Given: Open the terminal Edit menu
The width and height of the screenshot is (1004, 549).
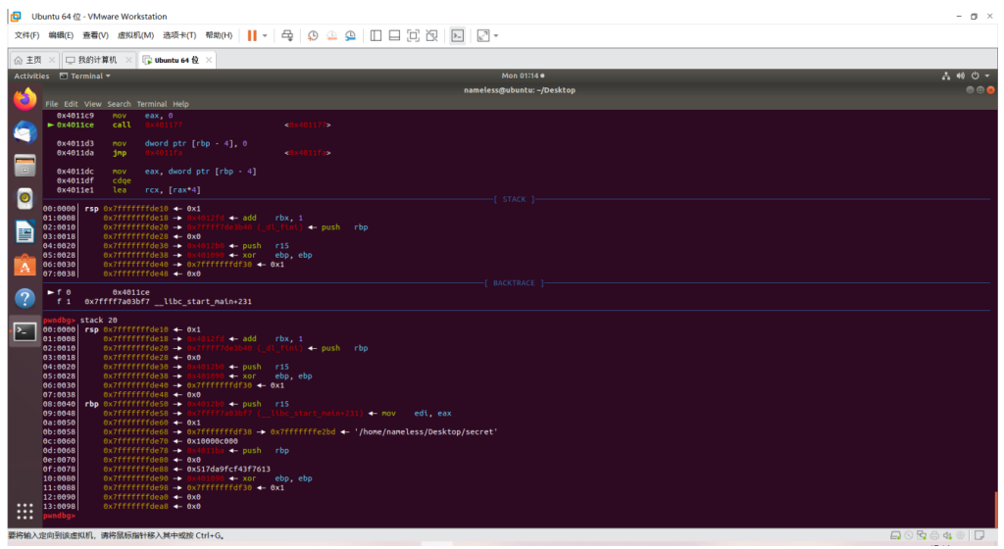Looking at the screenshot, I should 71,104.
